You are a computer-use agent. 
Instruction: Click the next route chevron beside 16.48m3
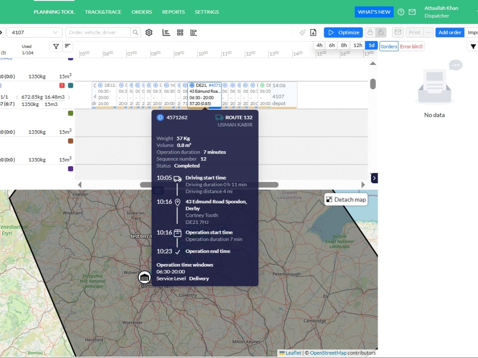pos(69,97)
